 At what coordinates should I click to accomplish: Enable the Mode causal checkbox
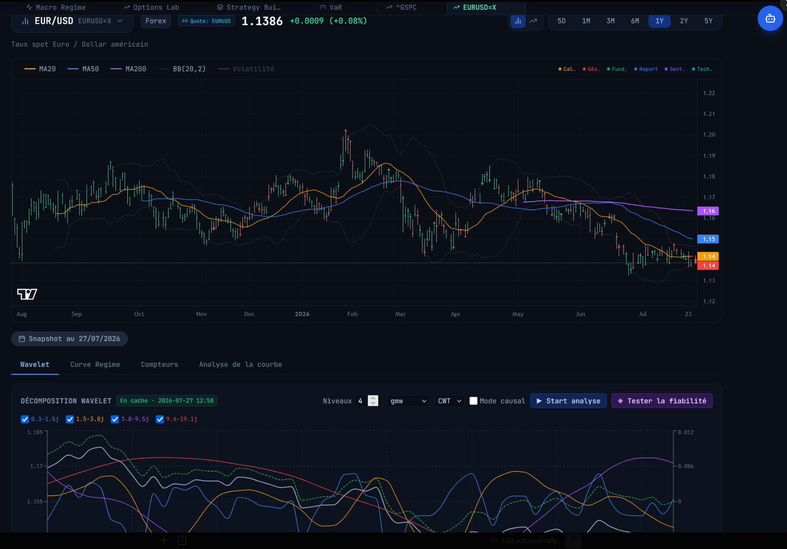point(473,401)
